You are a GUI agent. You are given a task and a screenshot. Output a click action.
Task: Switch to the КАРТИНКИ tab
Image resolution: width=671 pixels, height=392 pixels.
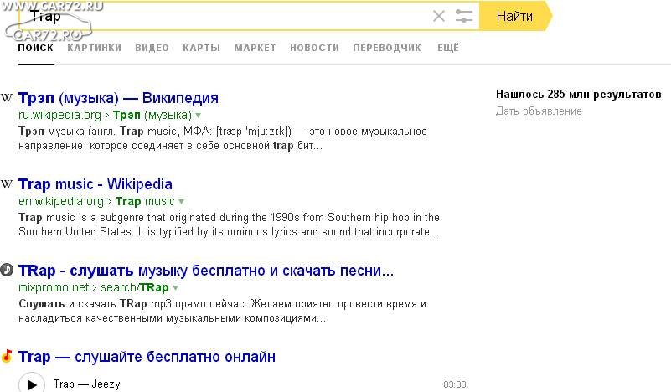(94, 48)
